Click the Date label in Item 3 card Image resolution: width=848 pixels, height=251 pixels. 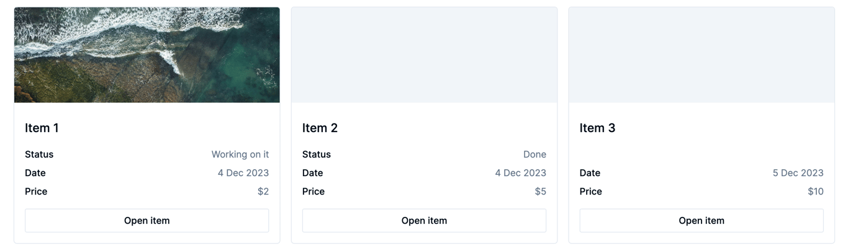[x=590, y=173]
